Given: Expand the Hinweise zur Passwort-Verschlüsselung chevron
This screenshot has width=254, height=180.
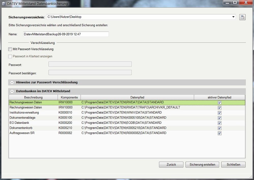Looking at the screenshot, I should tap(12, 82).
